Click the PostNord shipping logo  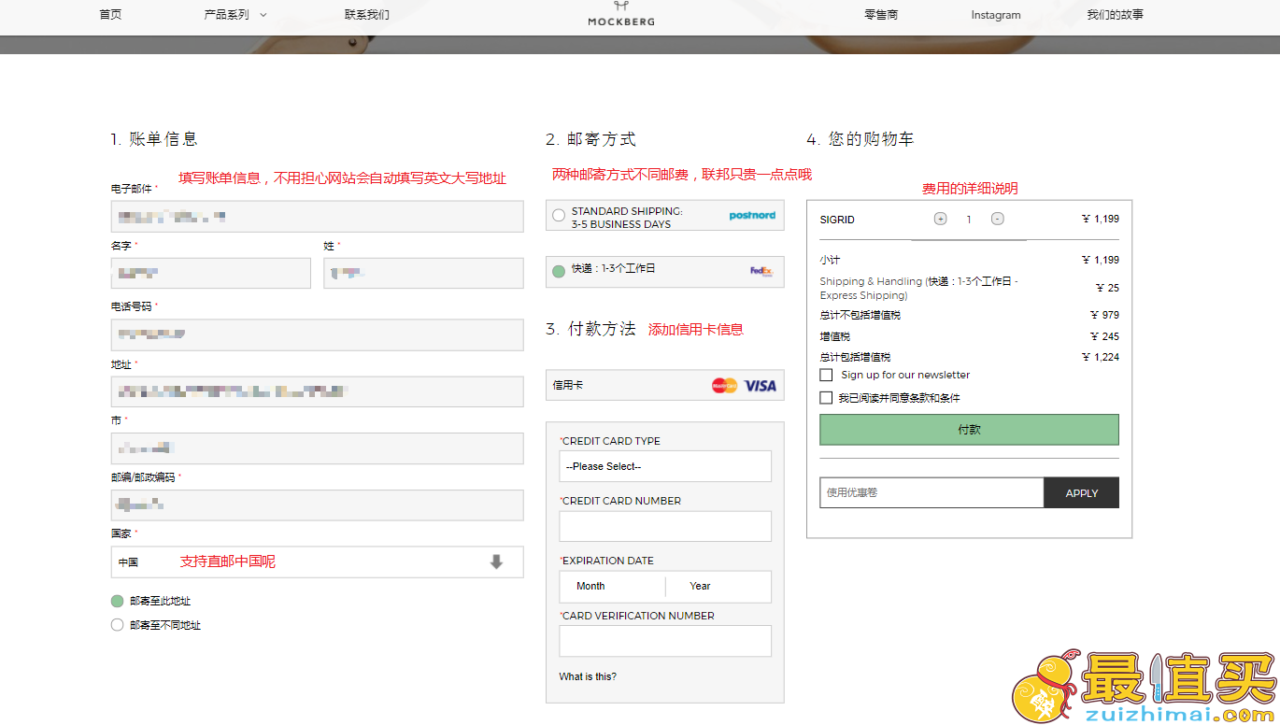pyautogui.click(x=752, y=216)
